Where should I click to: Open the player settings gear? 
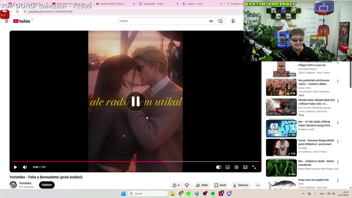(237, 167)
